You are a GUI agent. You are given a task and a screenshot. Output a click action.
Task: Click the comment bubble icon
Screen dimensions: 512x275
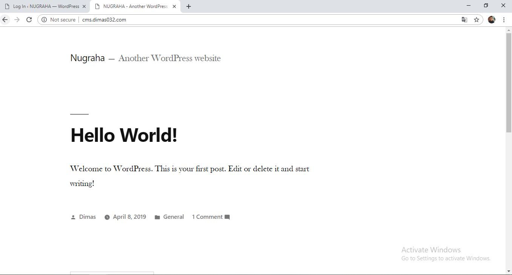(x=227, y=217)
